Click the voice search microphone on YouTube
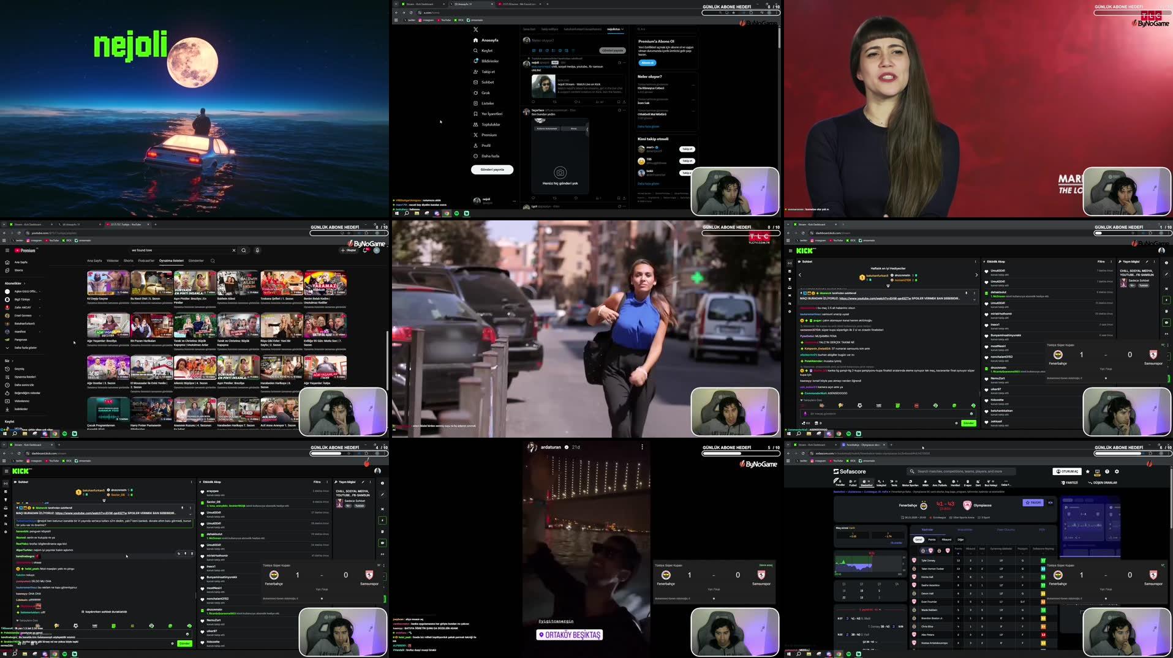The image size is (1173, 658). (x=257, y=250)
